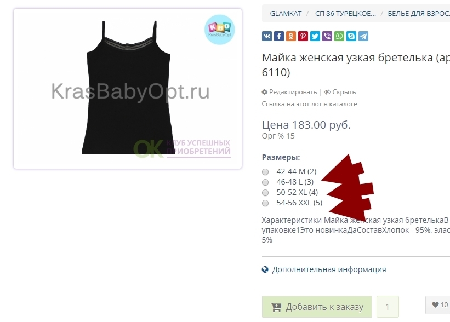Tweet with the Twitter share icon
Viewport: 450px width, 322px height.
click(x=315, y=36)
